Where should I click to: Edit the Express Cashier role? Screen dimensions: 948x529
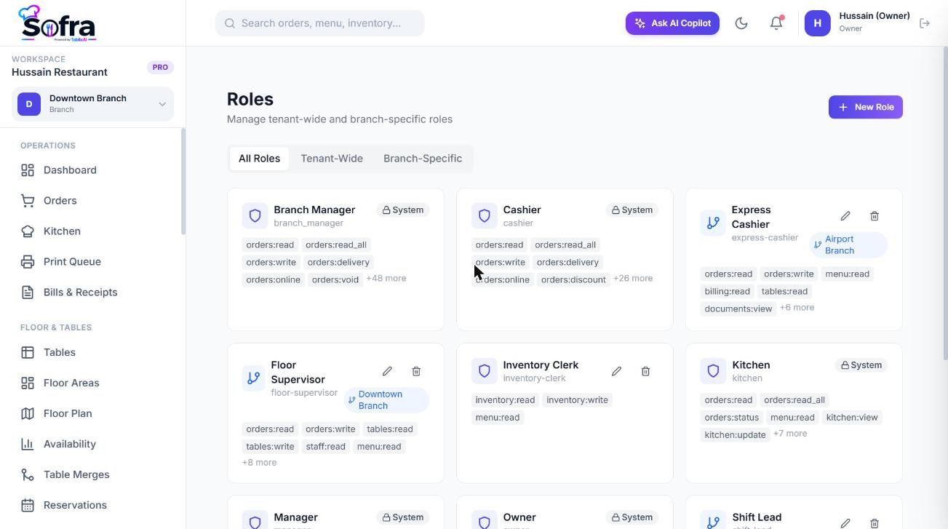tap(845, 216)
